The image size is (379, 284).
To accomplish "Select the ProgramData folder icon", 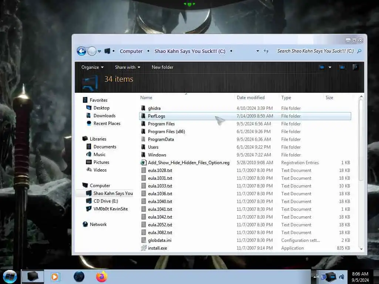I will 143,139.
